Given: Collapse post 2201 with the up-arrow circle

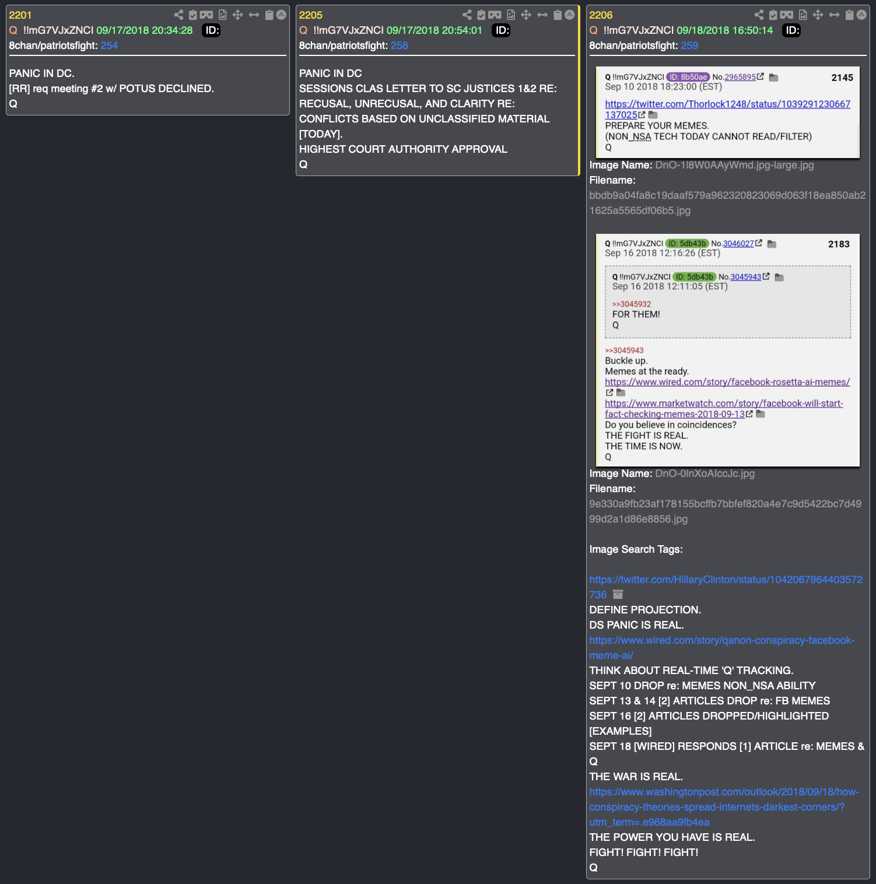Looking at the screenshot, I should pyautogui.click(x=281, y=15).
